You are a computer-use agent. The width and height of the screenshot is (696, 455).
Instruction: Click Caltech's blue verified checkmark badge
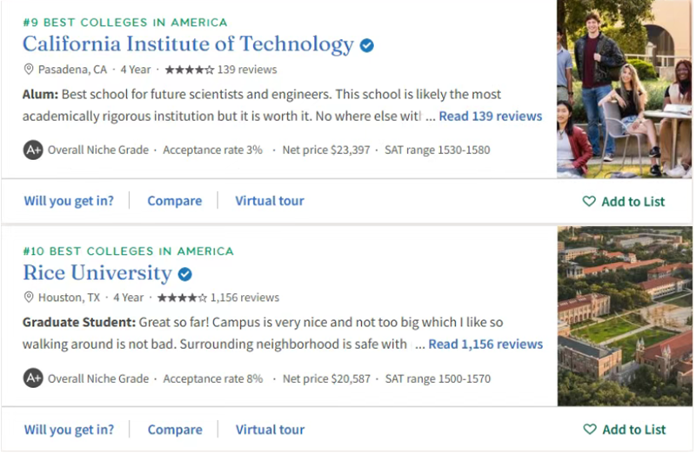pos(367,45)
